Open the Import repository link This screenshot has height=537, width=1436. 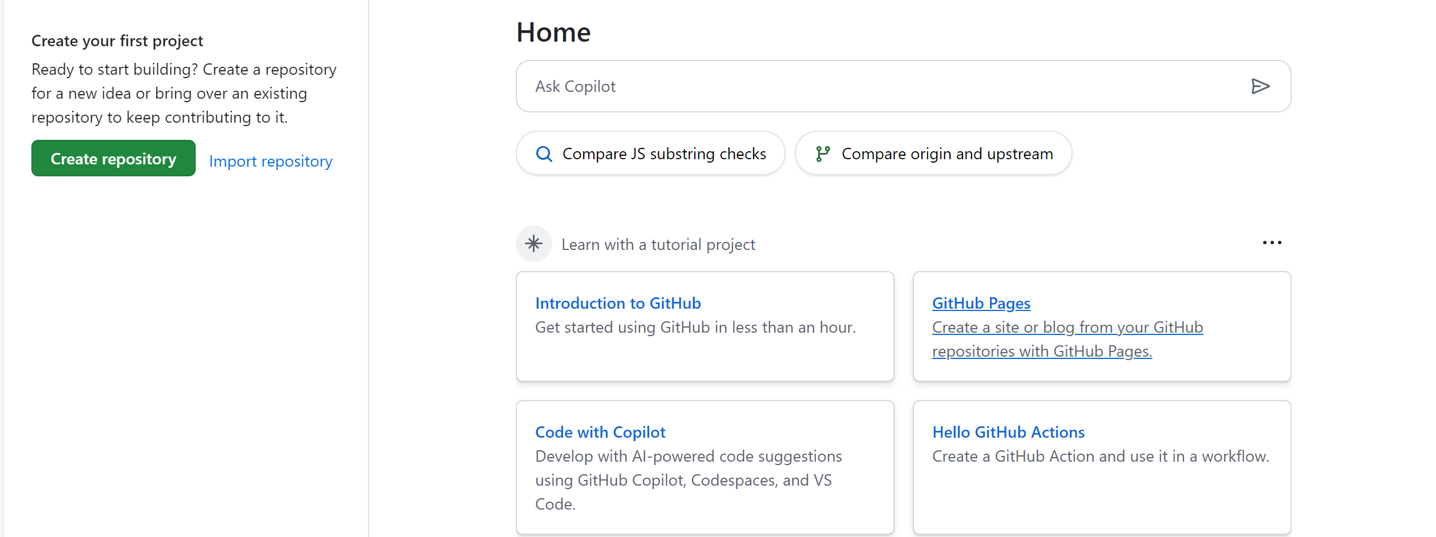(271, 161)
